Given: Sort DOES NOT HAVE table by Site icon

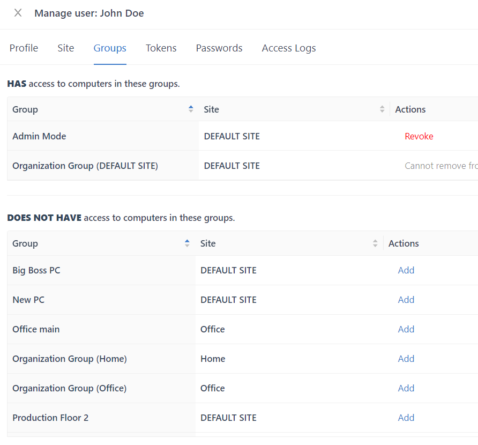Looking at the screenshot, I should click(375, 243).
